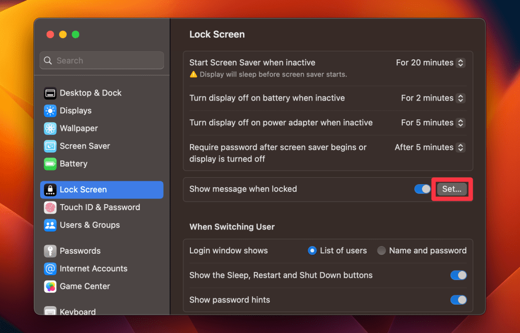Disable Show message when locked toggle
This screenshot has height=333, width=520.
(x=422, y=189)
